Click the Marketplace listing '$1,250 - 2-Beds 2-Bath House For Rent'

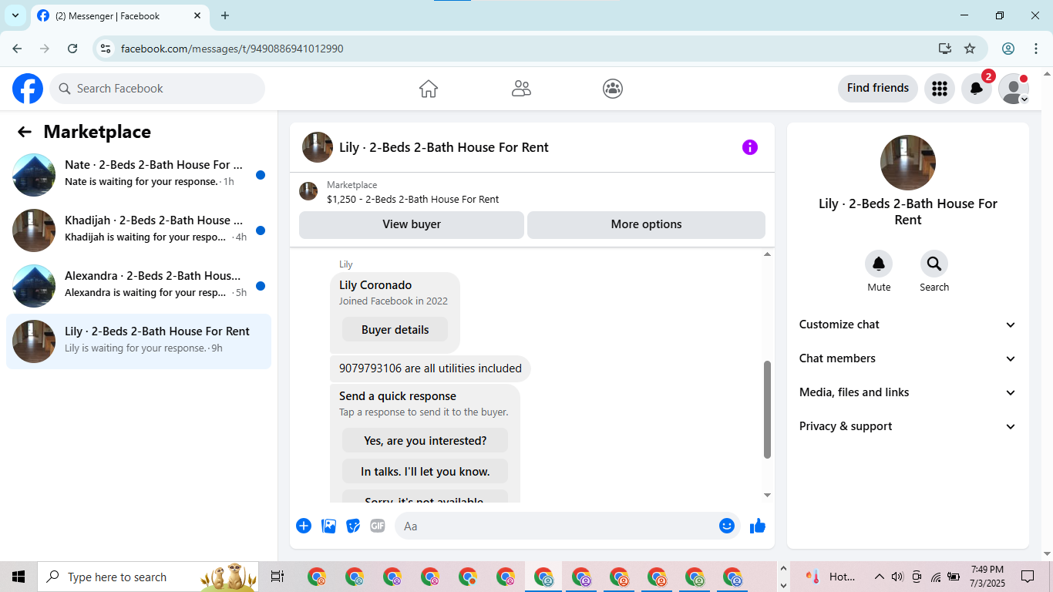(413, 199)
